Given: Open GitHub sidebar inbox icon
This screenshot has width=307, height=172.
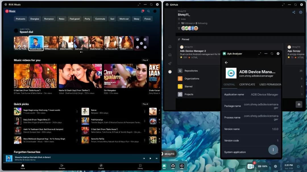Looking at the screenshot, I should pos(170,55).
